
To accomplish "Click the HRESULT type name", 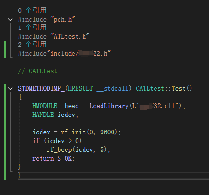I will (x=80, y=89).
